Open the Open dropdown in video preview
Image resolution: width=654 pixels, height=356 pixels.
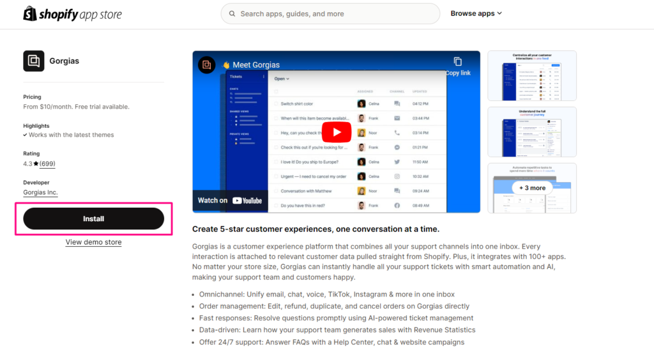click(x=282, y=79)
